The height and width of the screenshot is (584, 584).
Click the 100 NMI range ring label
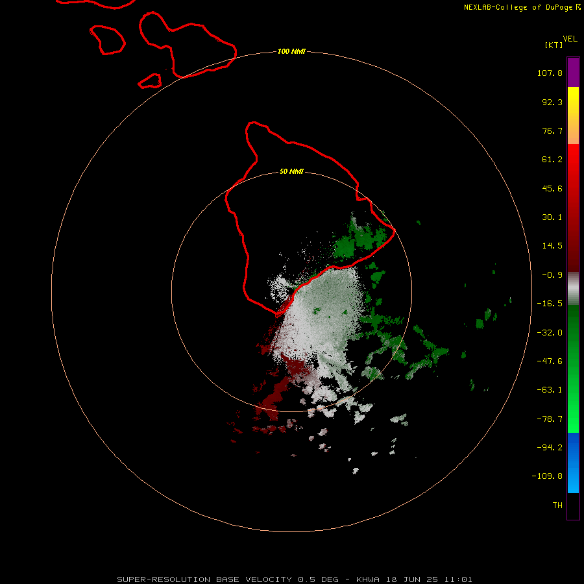click(291, 51)
